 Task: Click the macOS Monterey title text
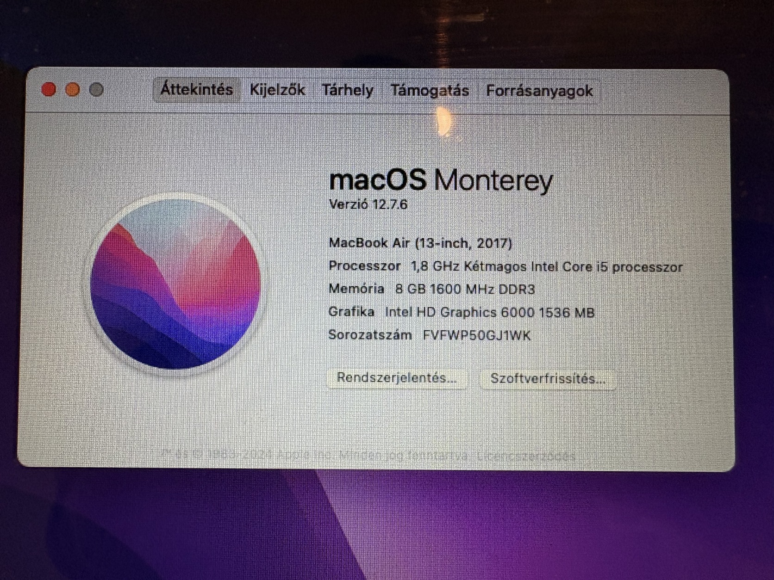point(441,180)
